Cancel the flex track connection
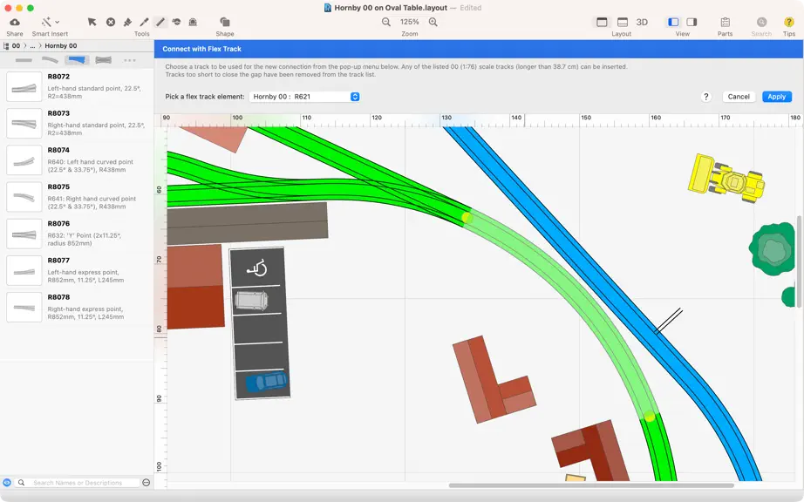Image resolution: width=804 pixels, height=502 pixels. [x=739, y=96]
